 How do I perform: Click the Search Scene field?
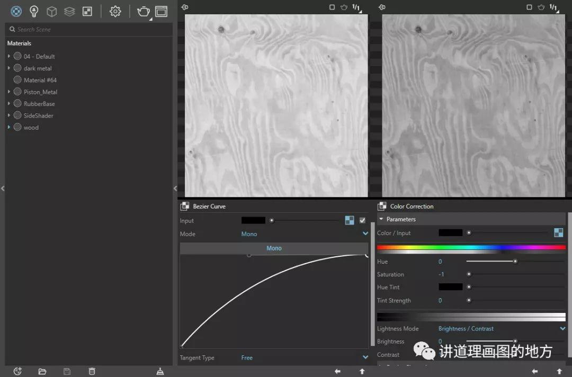88,29
